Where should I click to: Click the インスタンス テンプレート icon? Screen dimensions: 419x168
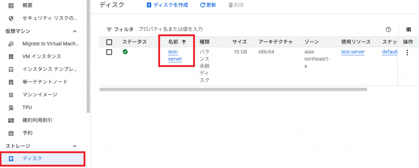tap(11, 69)
